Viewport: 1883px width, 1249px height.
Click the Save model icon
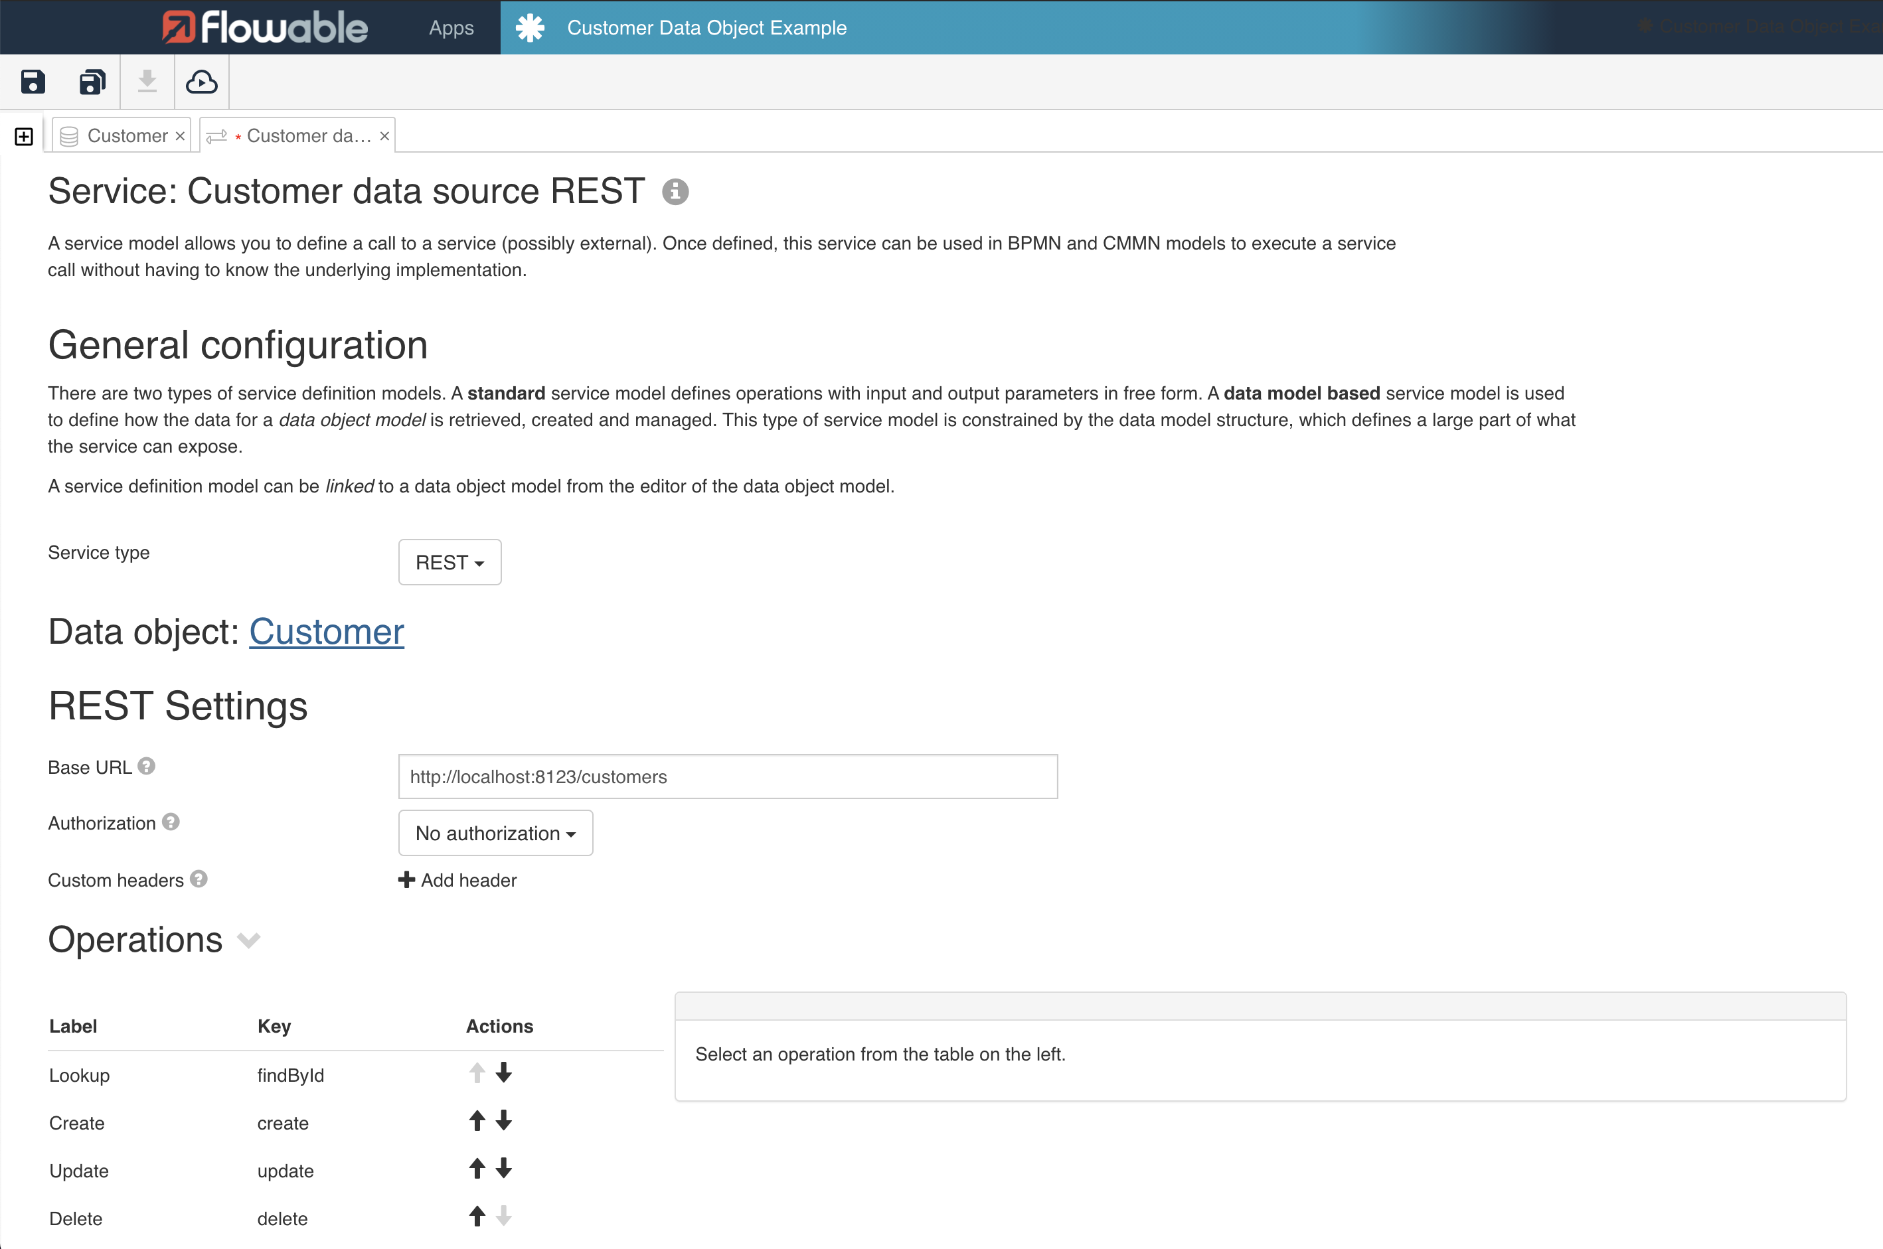[33, 81]
